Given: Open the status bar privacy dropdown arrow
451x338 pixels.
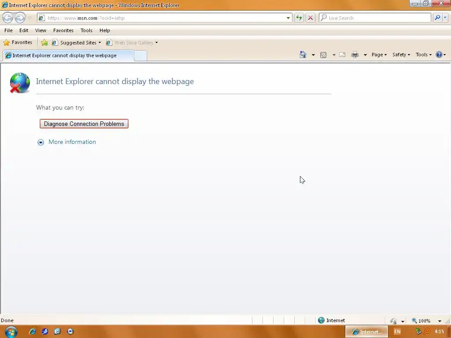Looking at the screenshot, I should [x=403, y=321].
